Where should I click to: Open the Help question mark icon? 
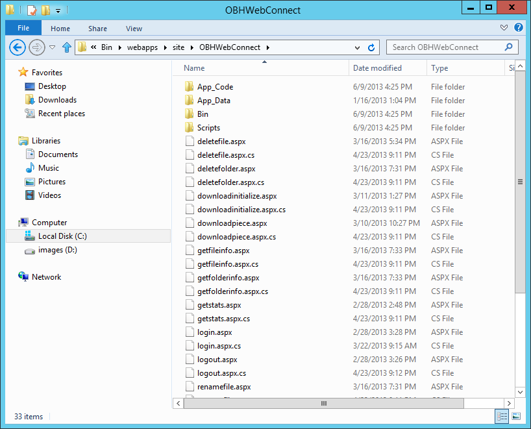tap(519, 27)
